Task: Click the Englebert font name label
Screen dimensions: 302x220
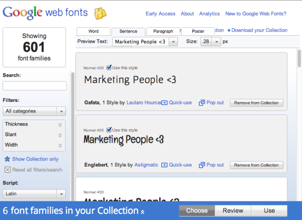Action: pyautogui.click(x=96, y=165)
